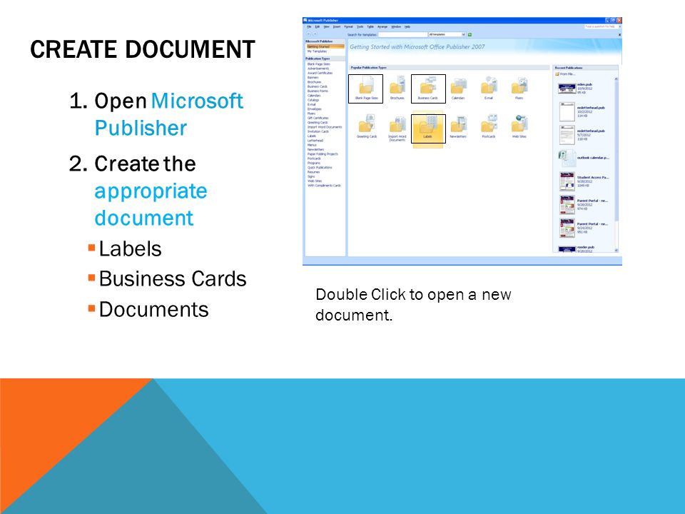Choose Business Forms in Publication Types list
This screenshot has height=514, width=685.
click(x=318, y=91)
